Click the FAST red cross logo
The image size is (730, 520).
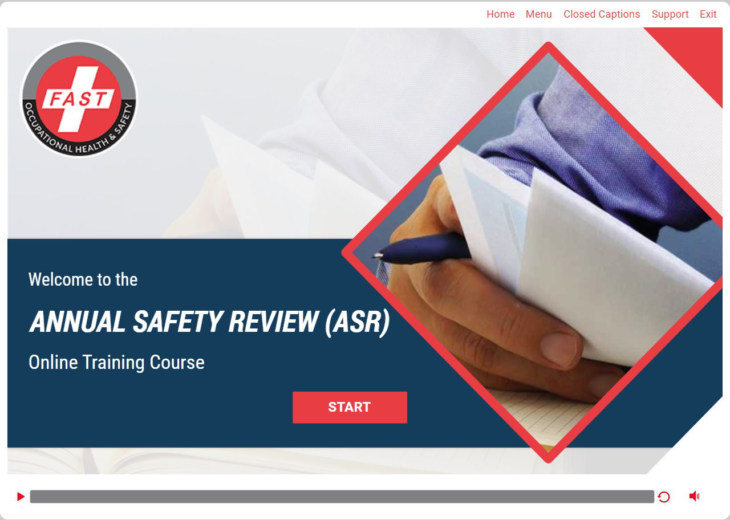tap(79, 98)
